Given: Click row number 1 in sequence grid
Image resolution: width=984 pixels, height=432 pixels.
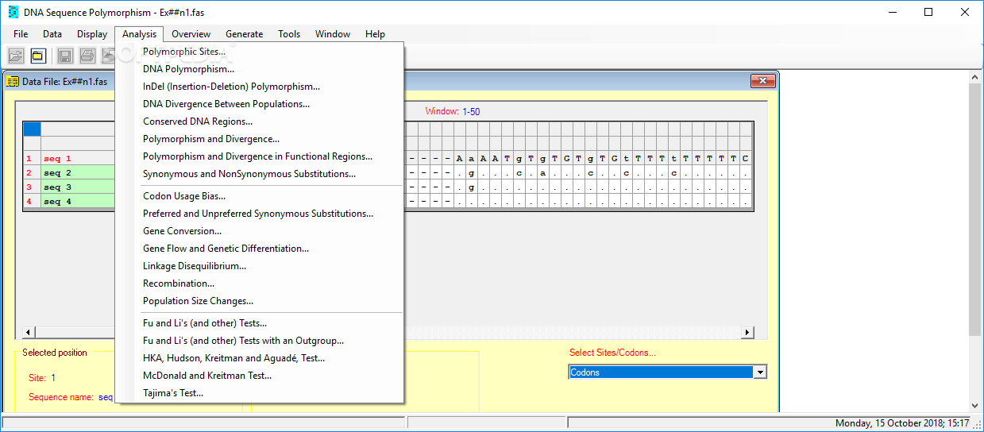Looking at the screenshot, I should [32, 159].
